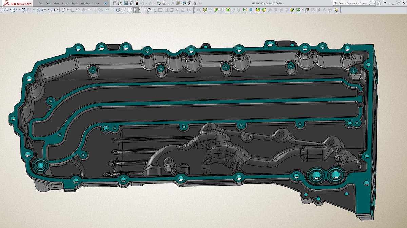Click the Rebuild traffic light icon

pyautogui.click(x=137, y=3)
